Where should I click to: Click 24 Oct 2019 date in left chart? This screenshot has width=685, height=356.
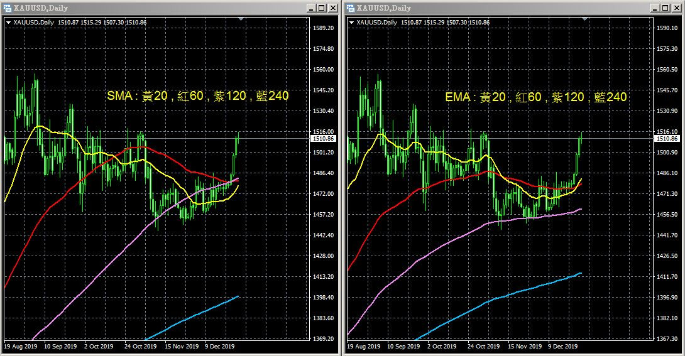(141, 347)
